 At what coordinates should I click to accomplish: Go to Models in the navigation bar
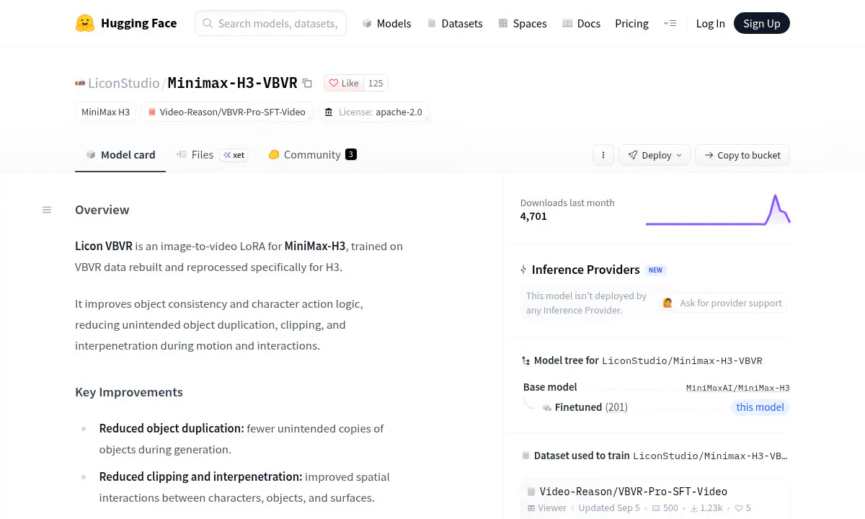click(x=386, y=23)
